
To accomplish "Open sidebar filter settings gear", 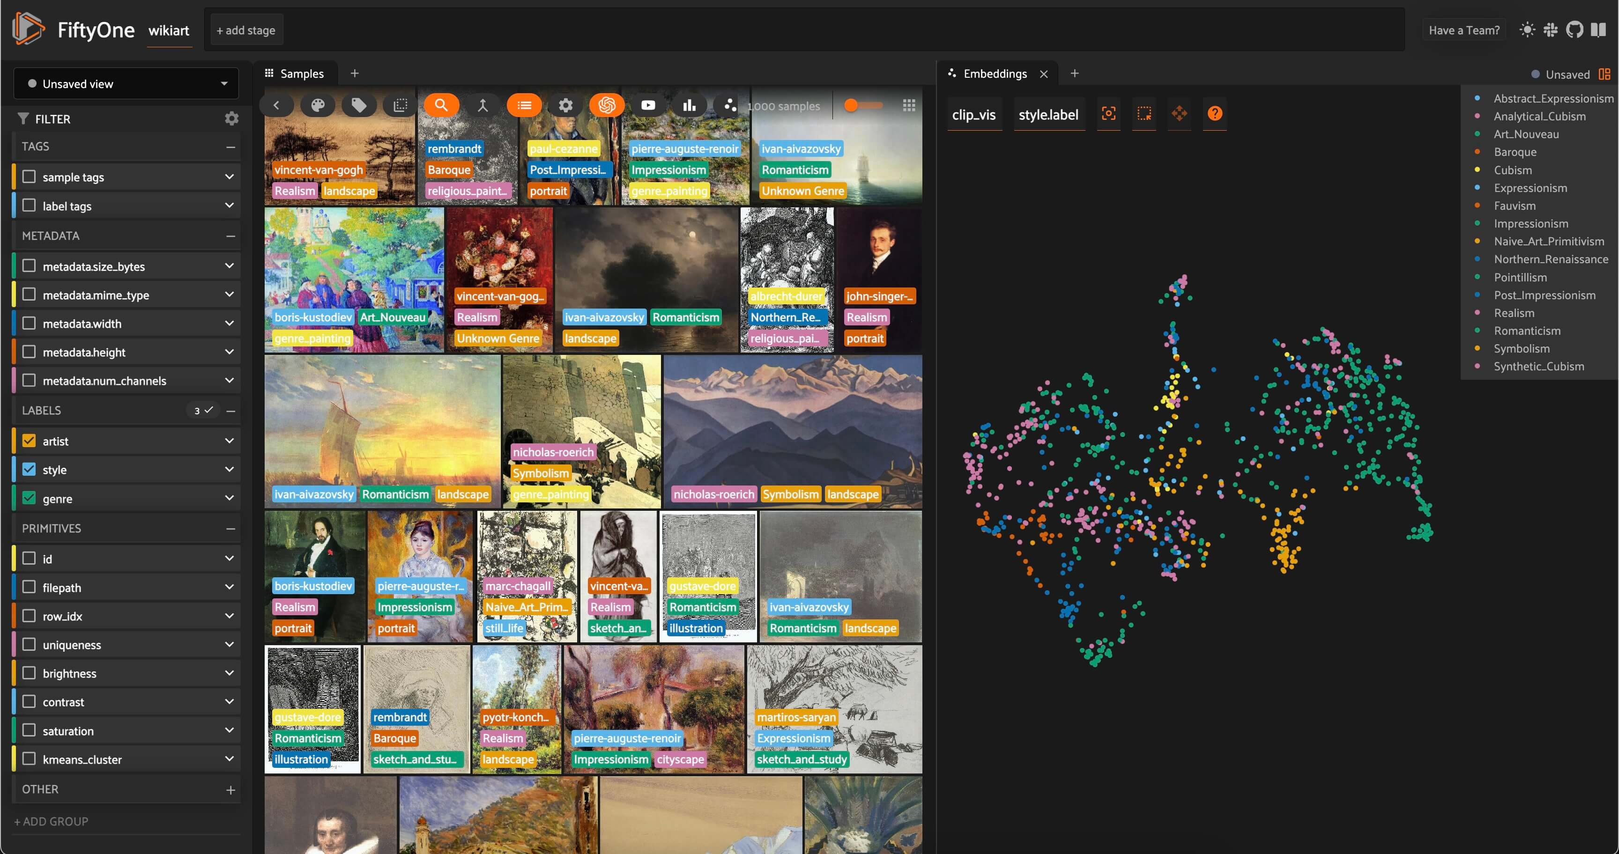I will [x=231, y=118].
